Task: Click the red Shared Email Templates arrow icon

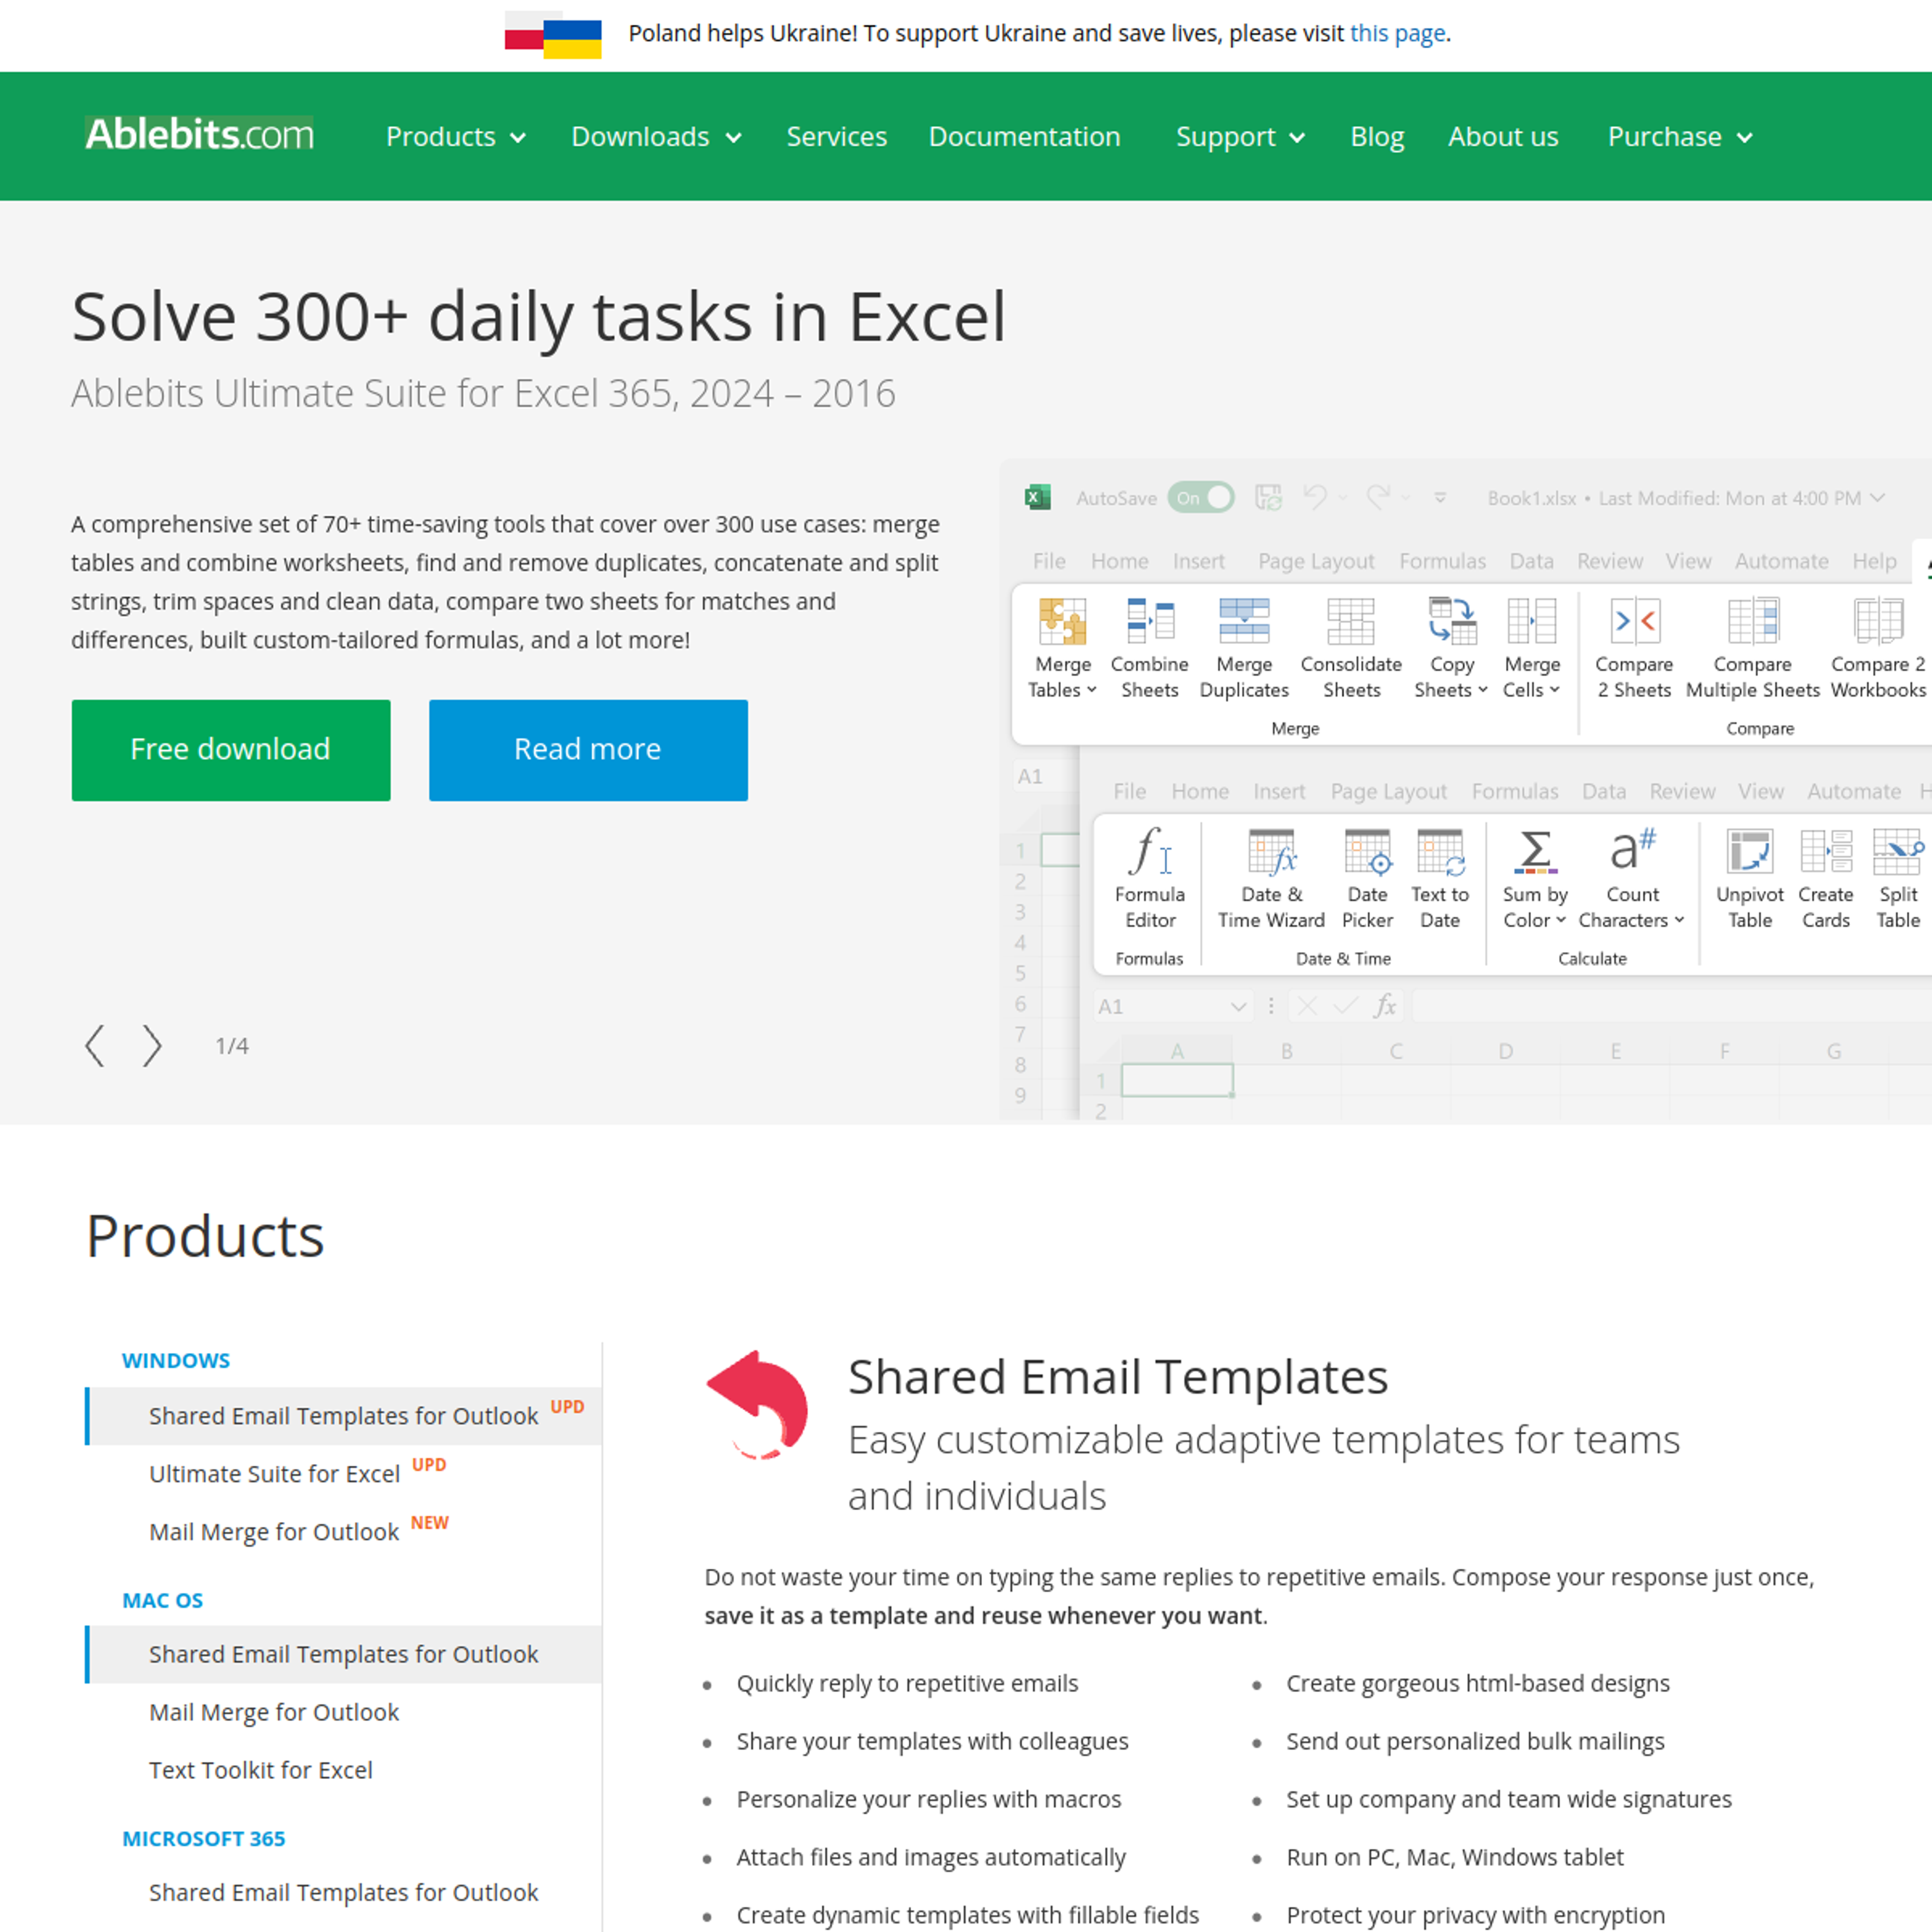Action: (758, 1404)
